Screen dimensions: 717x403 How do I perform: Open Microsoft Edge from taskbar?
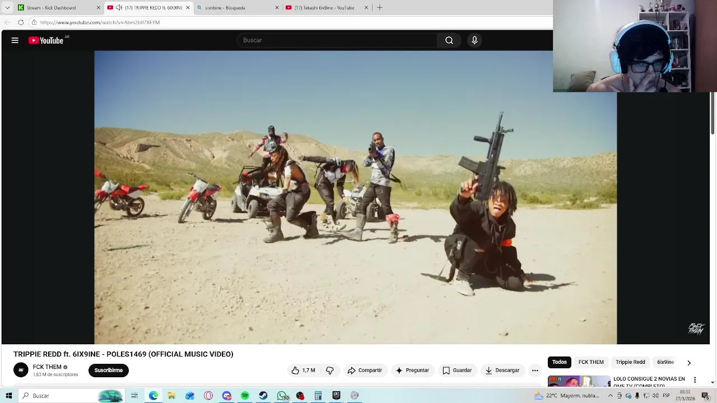click(153, 396)
